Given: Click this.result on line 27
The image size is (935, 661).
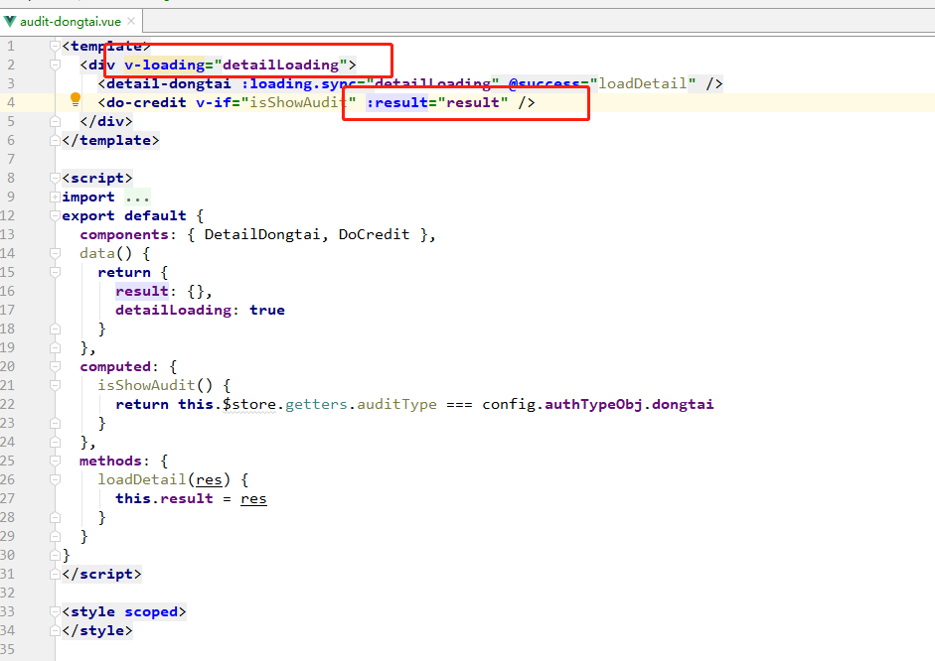Looking at the screenshot, I should pyautogui.click(x=164, y=498).
